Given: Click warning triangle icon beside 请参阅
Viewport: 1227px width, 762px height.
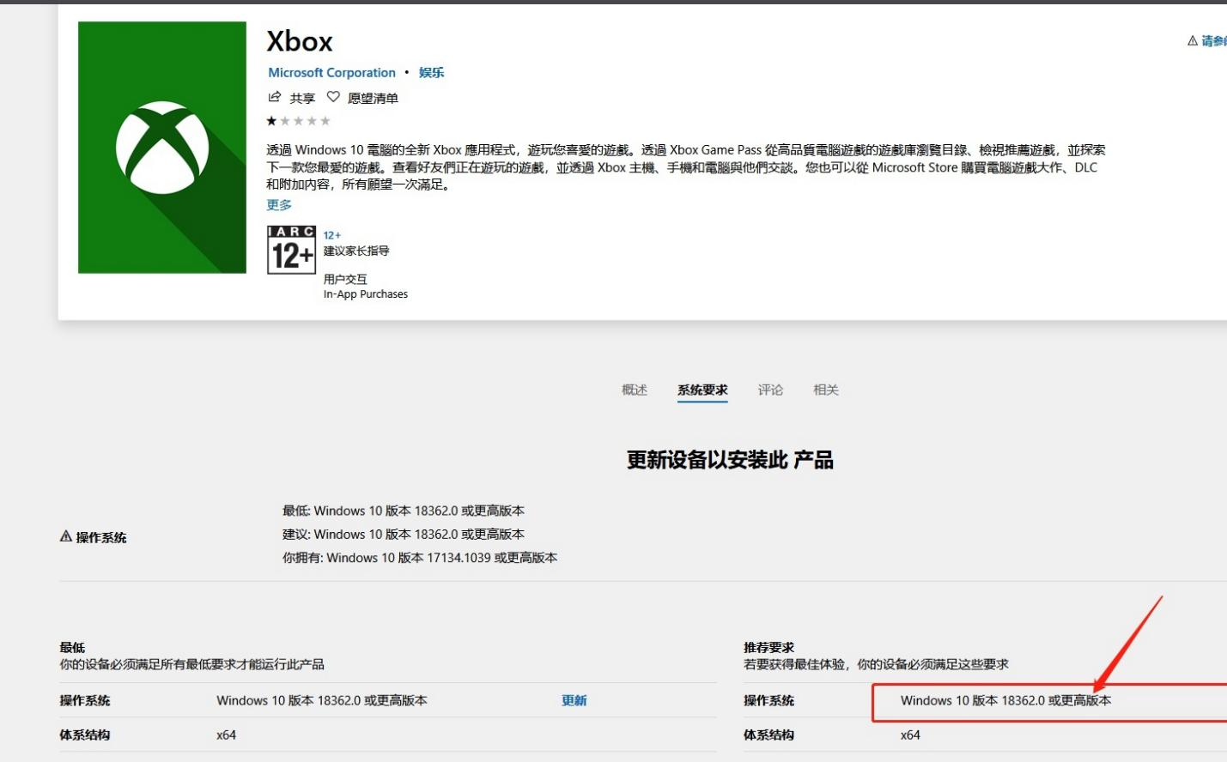Looking at the screenshot, I should 1192,40.
